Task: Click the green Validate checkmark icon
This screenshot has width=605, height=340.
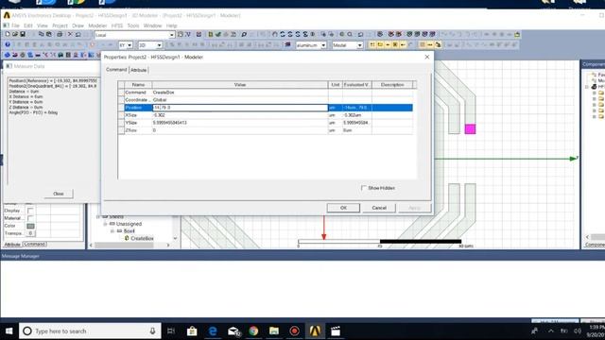Action: click(x=218, y=34)
